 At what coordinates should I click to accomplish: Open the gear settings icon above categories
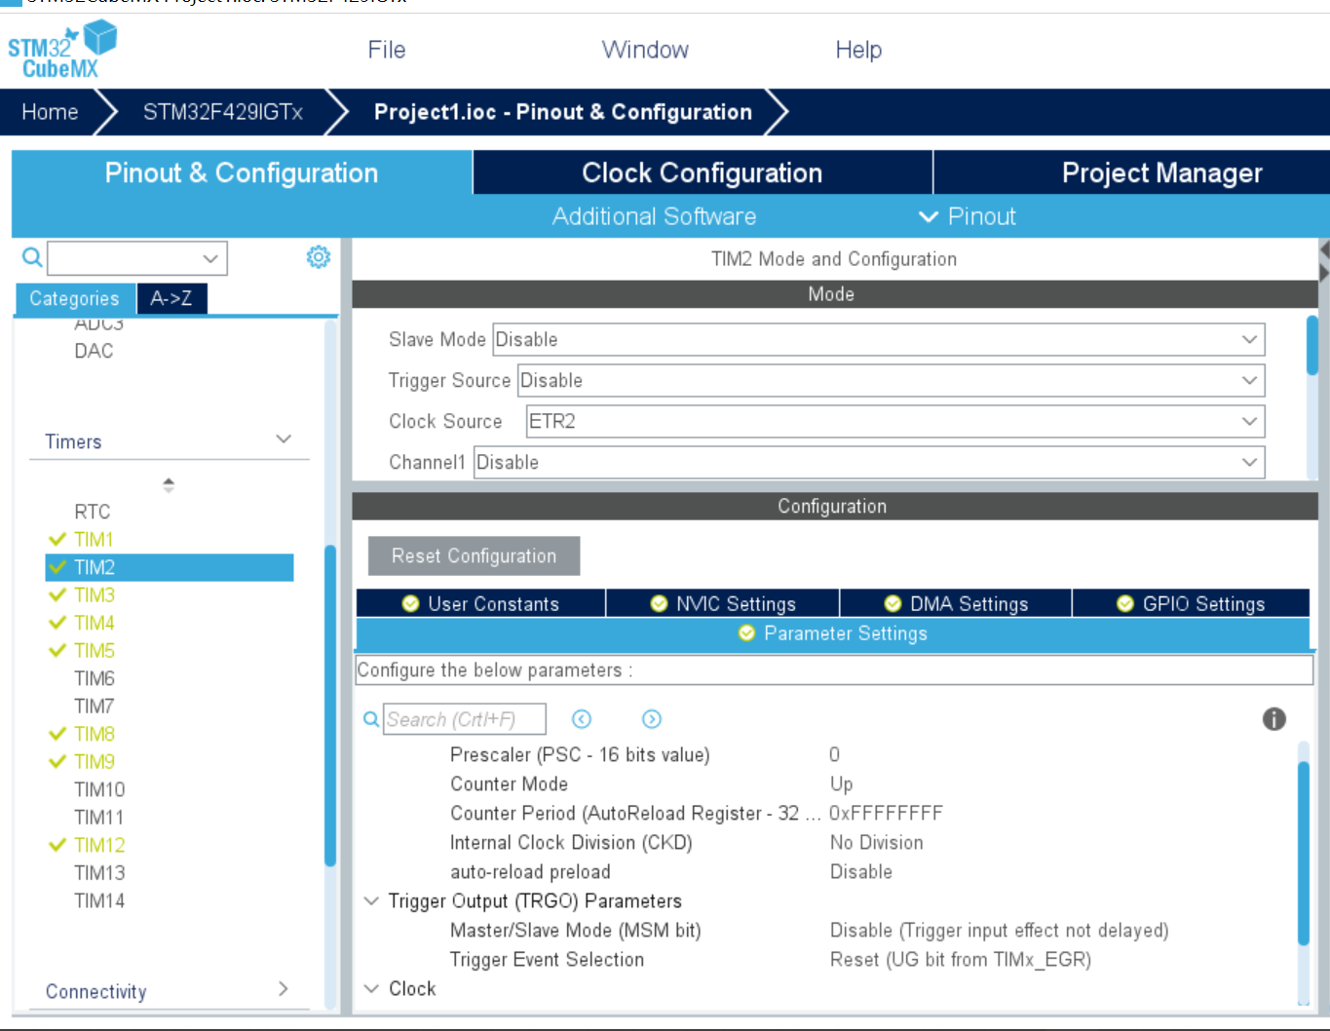click(319, 257)
